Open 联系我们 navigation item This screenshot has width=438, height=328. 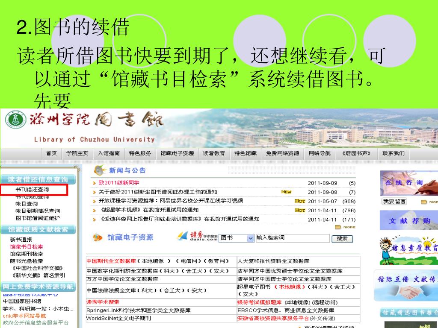pyautogui.click(x=394, y=153)
